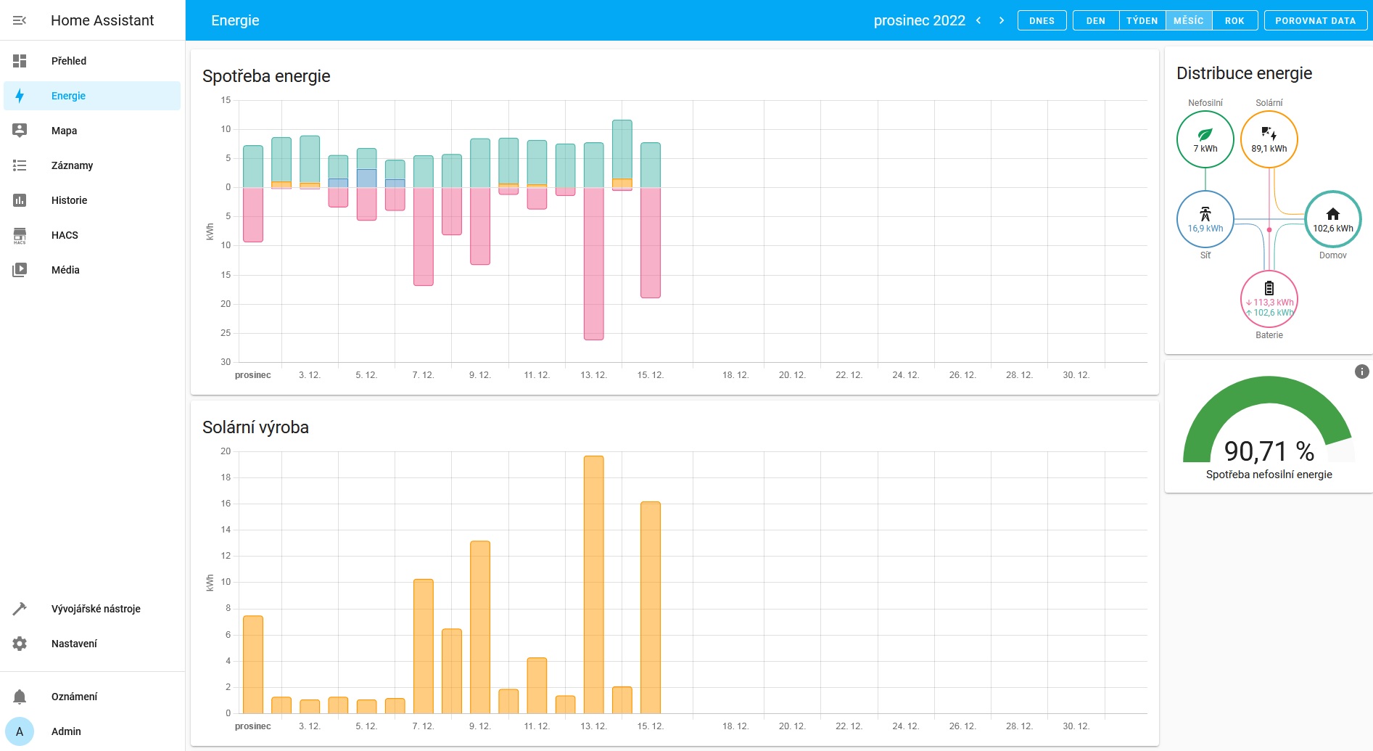Viewport: 1373px width, 751px height.
Task: Open the Historie page
Action: (69, 200)
